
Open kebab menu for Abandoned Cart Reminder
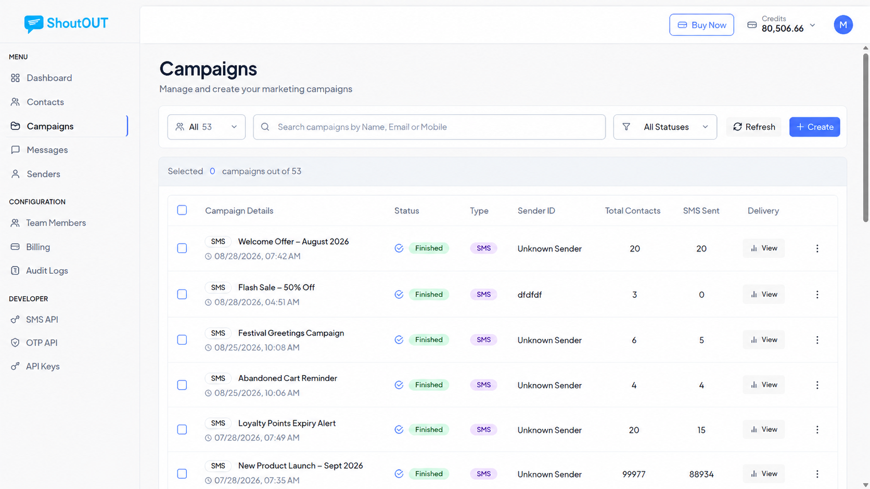tap(817, 385)
